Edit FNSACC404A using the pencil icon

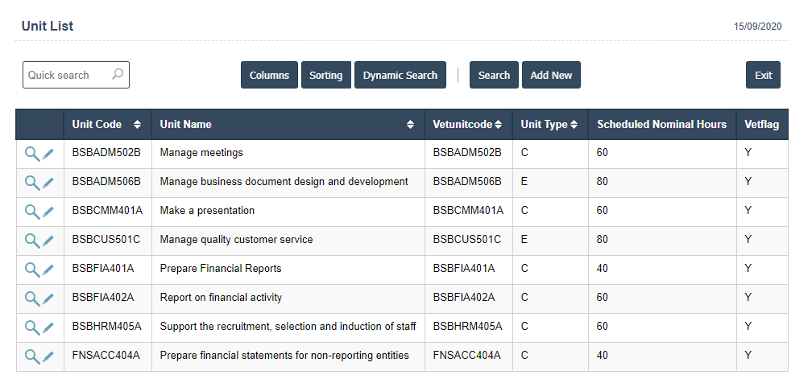point(48,356)
